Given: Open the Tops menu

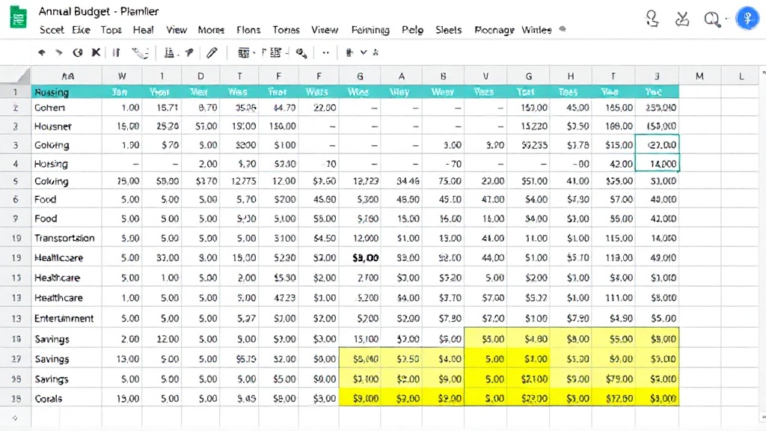Looking at the screenshot, I should coord(111,30).
